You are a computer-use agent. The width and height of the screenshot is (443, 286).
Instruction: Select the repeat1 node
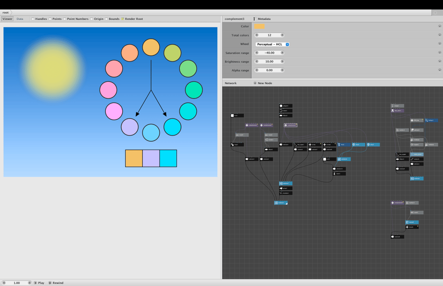point(412,222)
